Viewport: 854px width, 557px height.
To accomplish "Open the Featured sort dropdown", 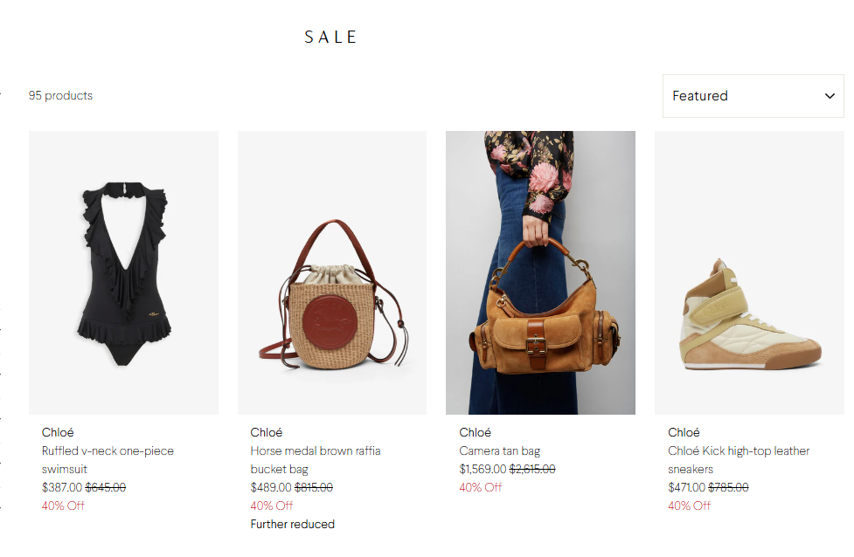I will [x=753, y=96].
